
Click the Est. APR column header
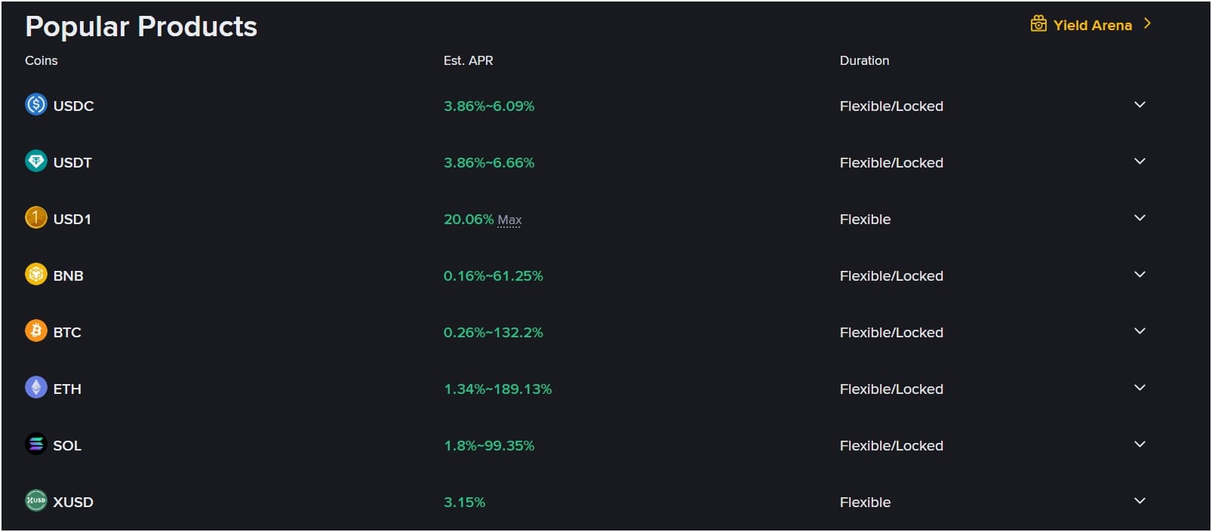click(x=468, y=60)
